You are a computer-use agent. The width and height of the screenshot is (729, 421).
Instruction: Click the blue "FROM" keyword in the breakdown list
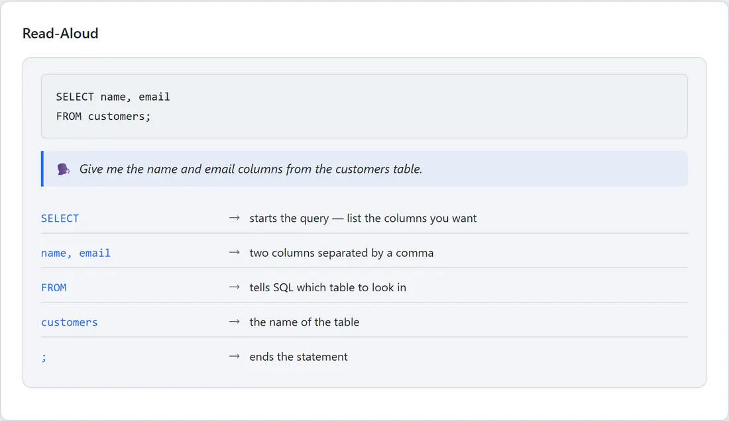click(54, 287)
